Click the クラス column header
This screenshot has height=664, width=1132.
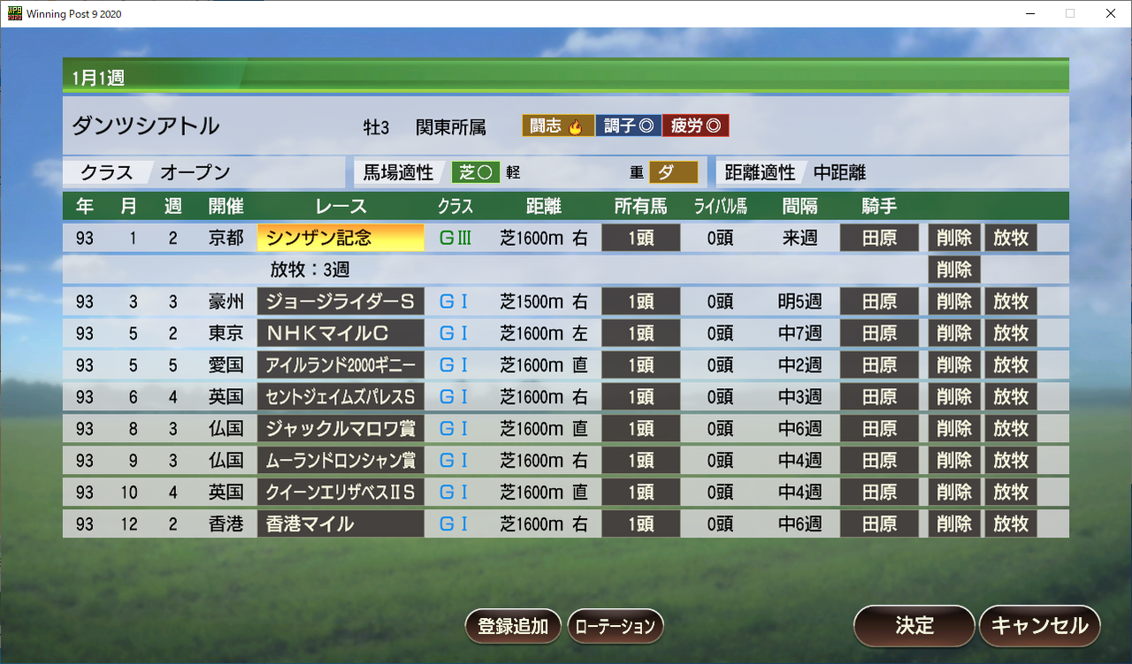tap(455, 206)
